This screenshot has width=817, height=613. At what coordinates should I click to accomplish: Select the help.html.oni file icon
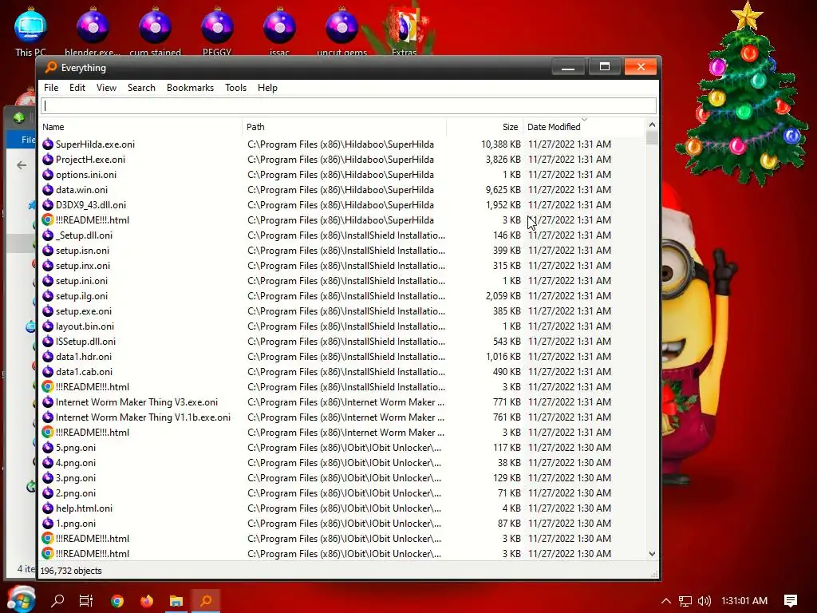click(x=48, y=508)
